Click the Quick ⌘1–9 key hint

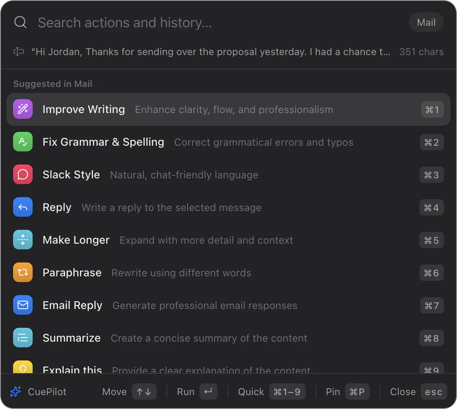pyautogui.click(x=287, y=391)
